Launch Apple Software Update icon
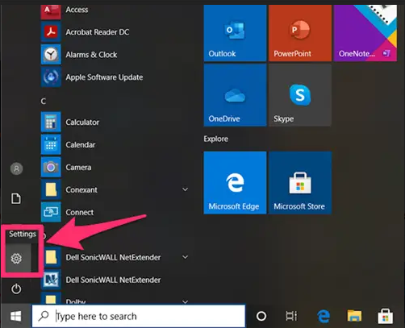 point(51,77)
